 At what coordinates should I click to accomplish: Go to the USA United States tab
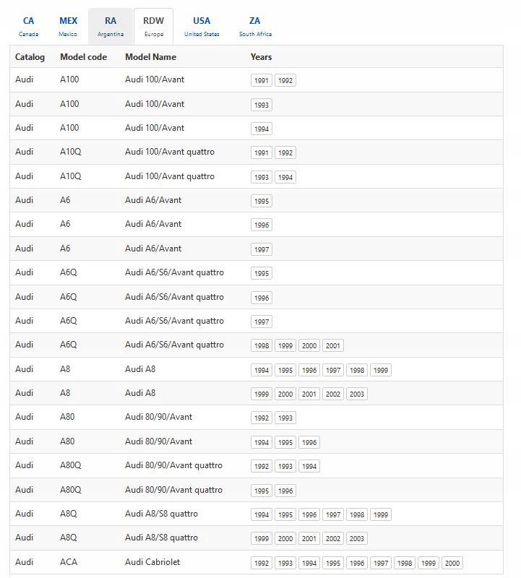[202, 26]
